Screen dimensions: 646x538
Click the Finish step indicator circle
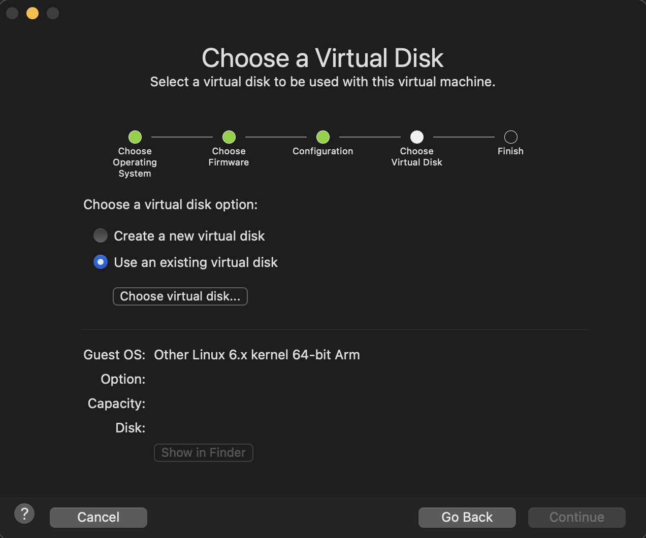(510, 137)
